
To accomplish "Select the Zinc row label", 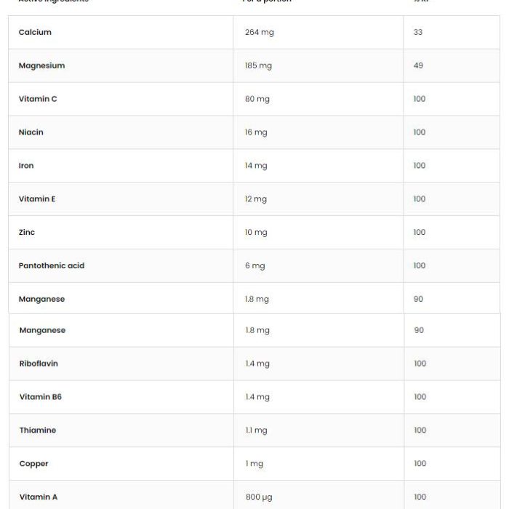I will pos(27,233).
